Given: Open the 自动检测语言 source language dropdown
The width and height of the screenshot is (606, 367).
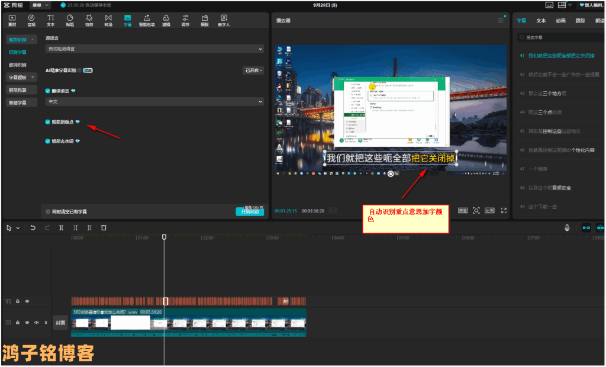Looking at the screenshot, I should click(x=154, y=49).
